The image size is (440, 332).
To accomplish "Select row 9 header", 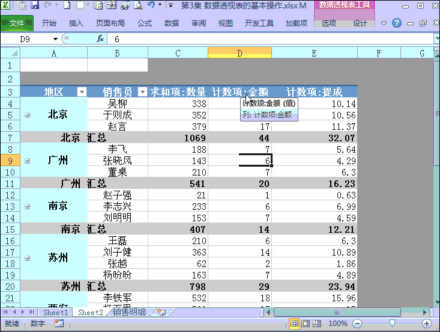I will pyautogui.click(x=10, y=161).
